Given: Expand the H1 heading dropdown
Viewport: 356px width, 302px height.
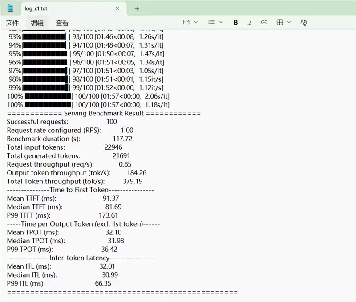Looking at the screenshot, I should pyautogui.click(x=190, y=22).
